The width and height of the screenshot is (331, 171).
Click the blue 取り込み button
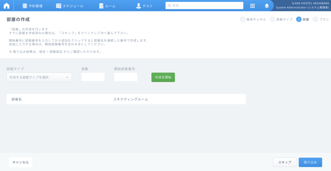click(310, 162)
